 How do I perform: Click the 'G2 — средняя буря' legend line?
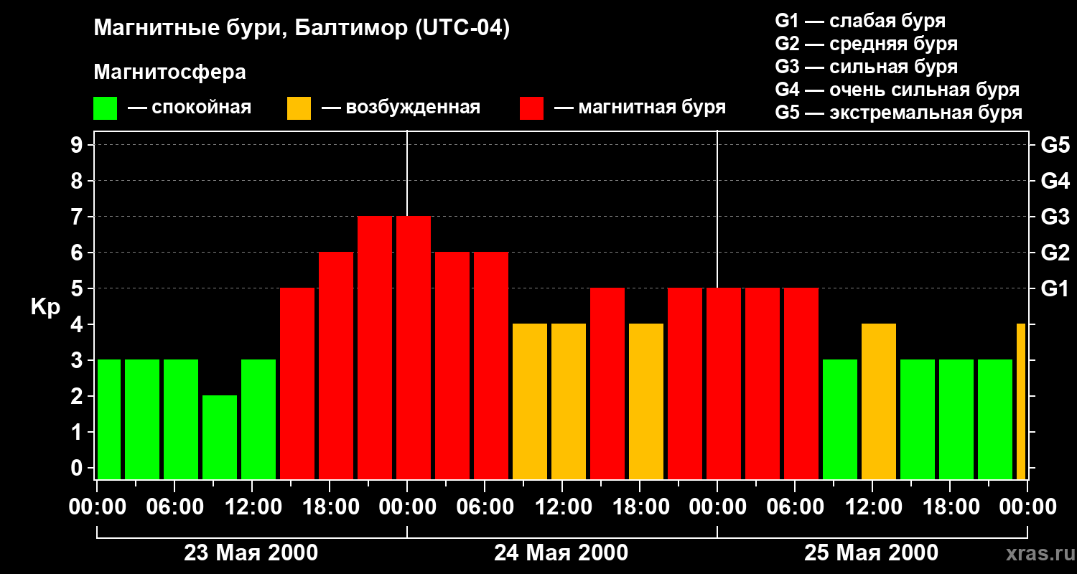(866, 44)
